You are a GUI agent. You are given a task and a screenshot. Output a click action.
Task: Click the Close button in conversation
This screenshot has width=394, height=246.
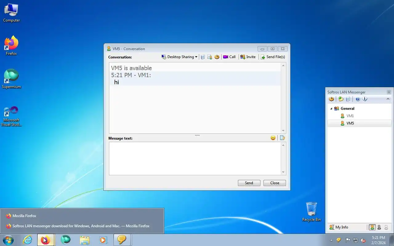pyautogui.click(x=275, y=183)
